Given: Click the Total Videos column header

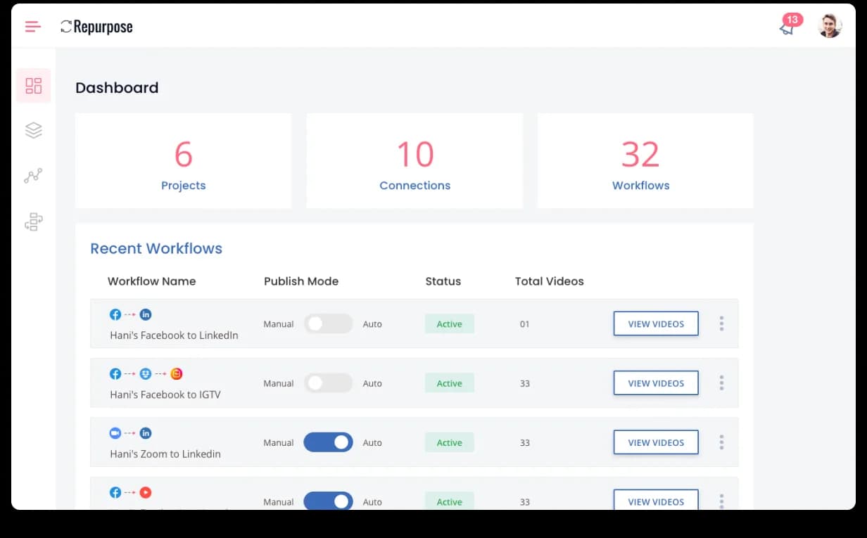Looking at the screenshot, I should pyautogui.click(x=550, y=281).
